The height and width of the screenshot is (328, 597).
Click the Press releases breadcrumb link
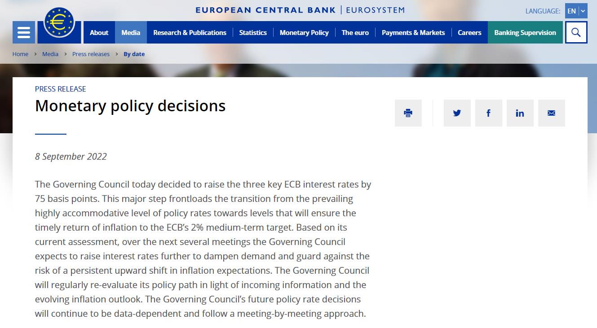coord(91,54)
